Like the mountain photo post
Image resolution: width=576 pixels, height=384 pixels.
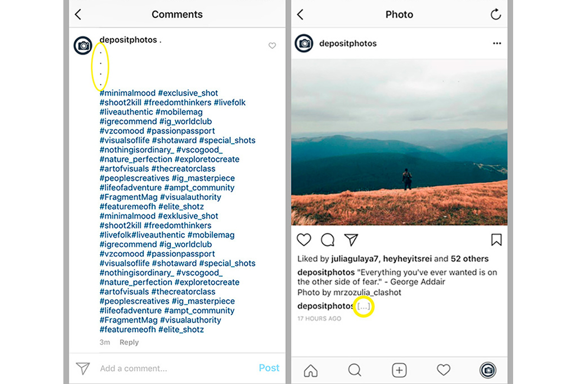tap(304, 240)
